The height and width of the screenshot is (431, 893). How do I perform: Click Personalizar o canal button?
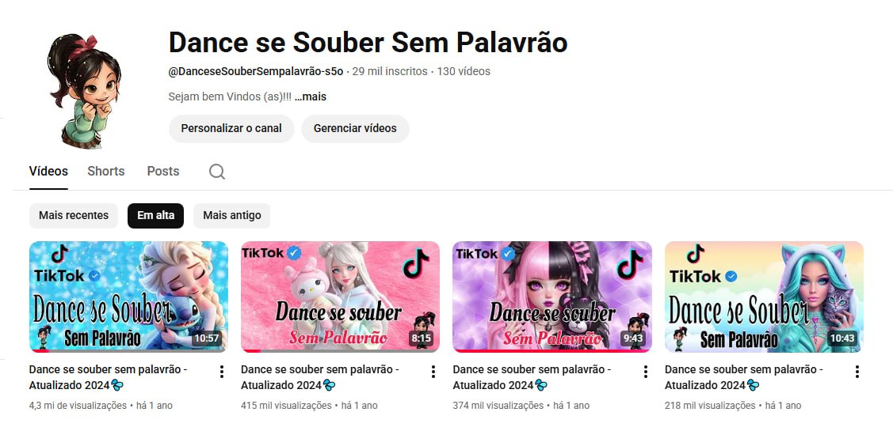(x=231, y=128)
